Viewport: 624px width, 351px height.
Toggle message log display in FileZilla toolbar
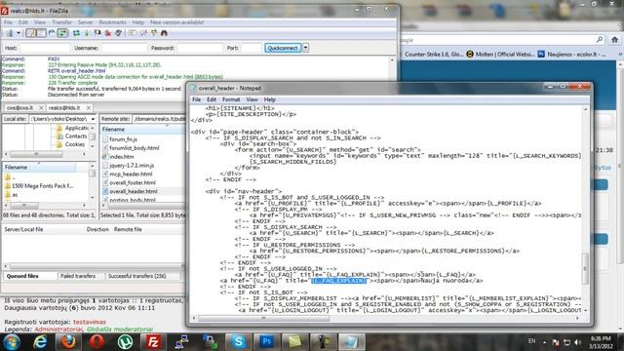pos(30,33)
